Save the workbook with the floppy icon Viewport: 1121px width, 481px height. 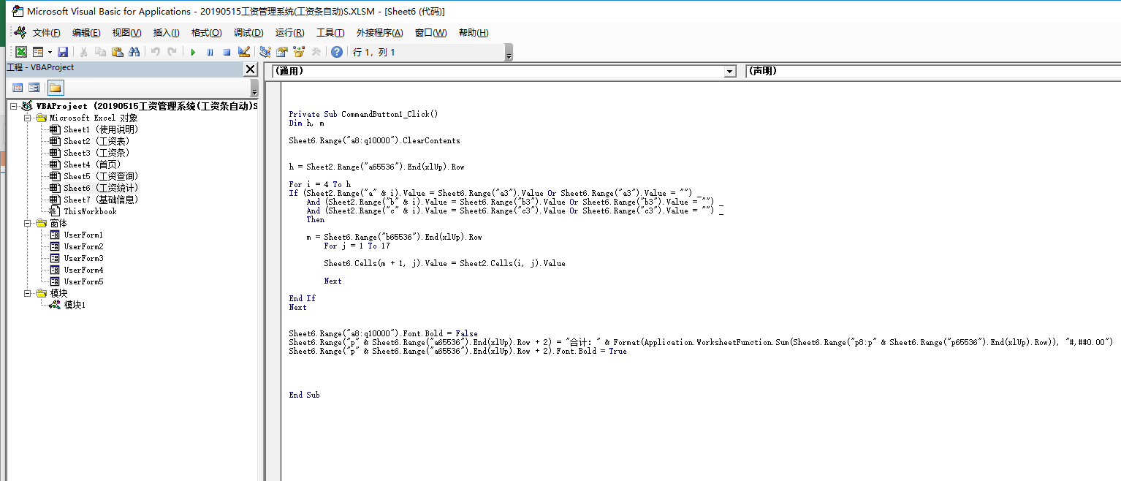(63, 52)
